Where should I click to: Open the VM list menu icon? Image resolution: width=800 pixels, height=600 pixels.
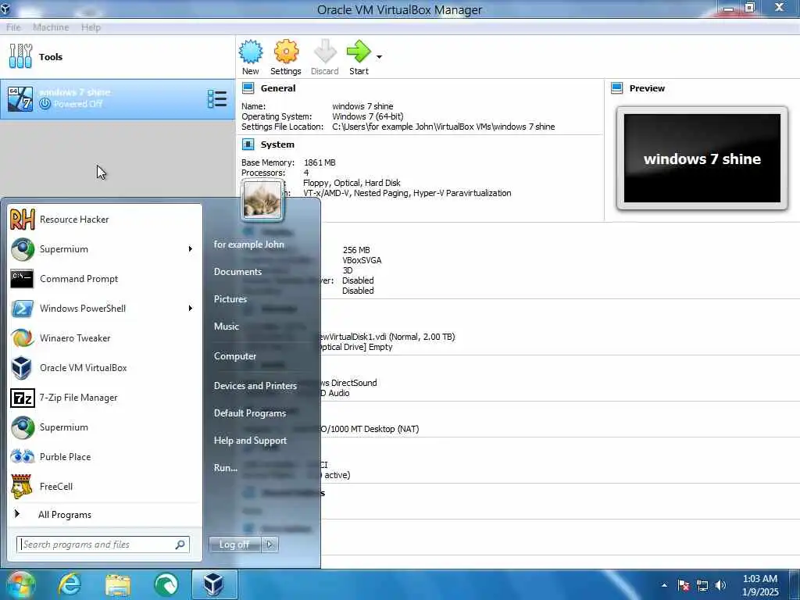(217, 99)
